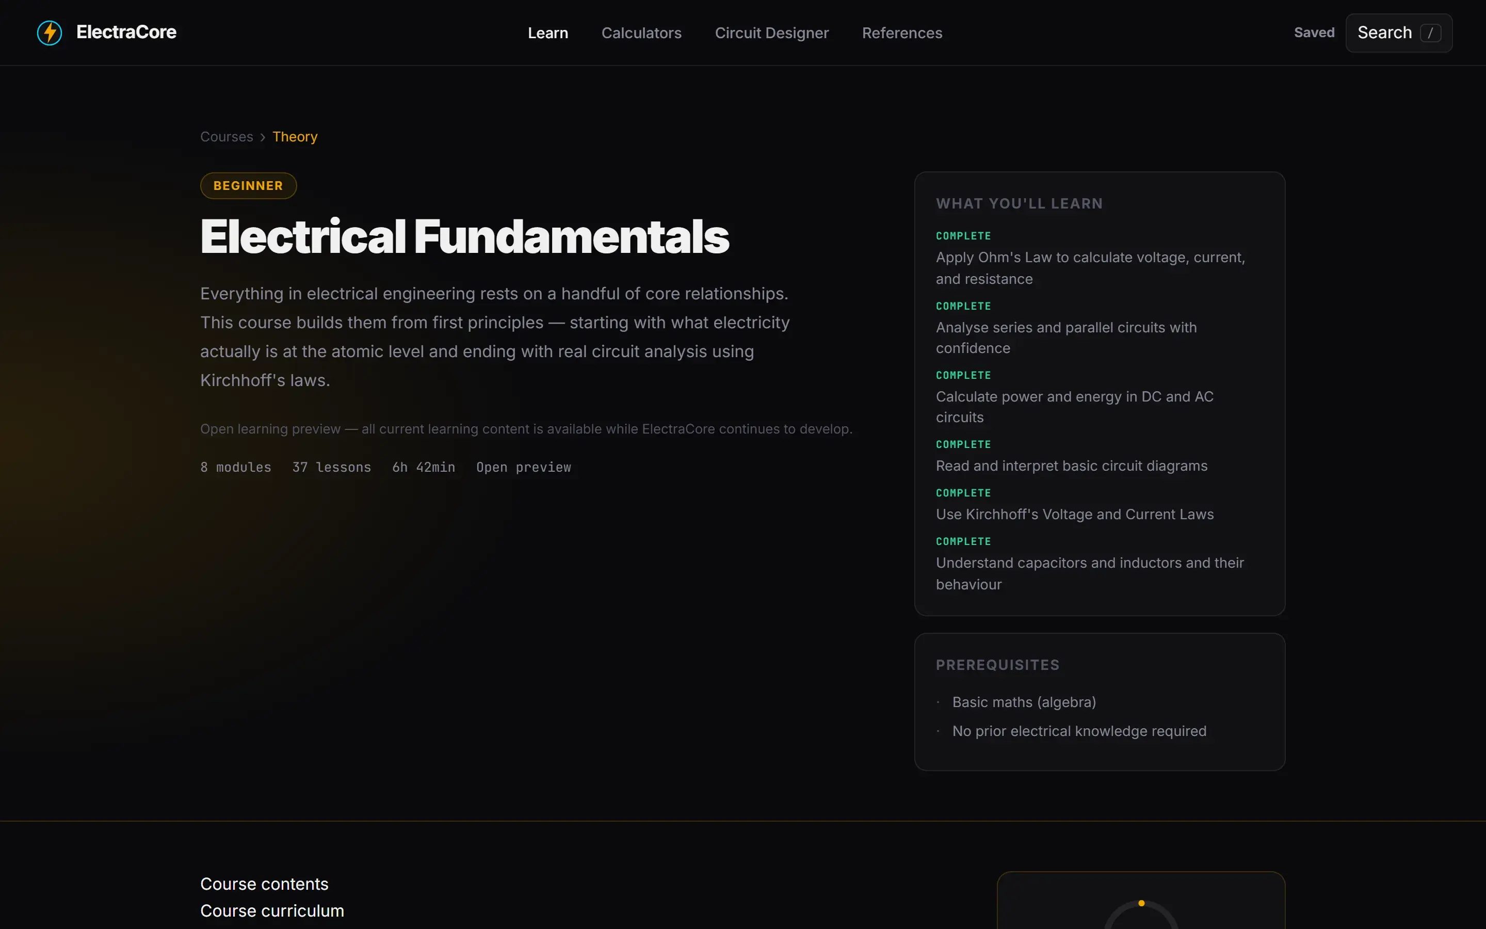This screenshot has width=1486, height=929.
Task: Click the breadcrumb chevron separator after Courses
Action: click(x=263, y=137)
